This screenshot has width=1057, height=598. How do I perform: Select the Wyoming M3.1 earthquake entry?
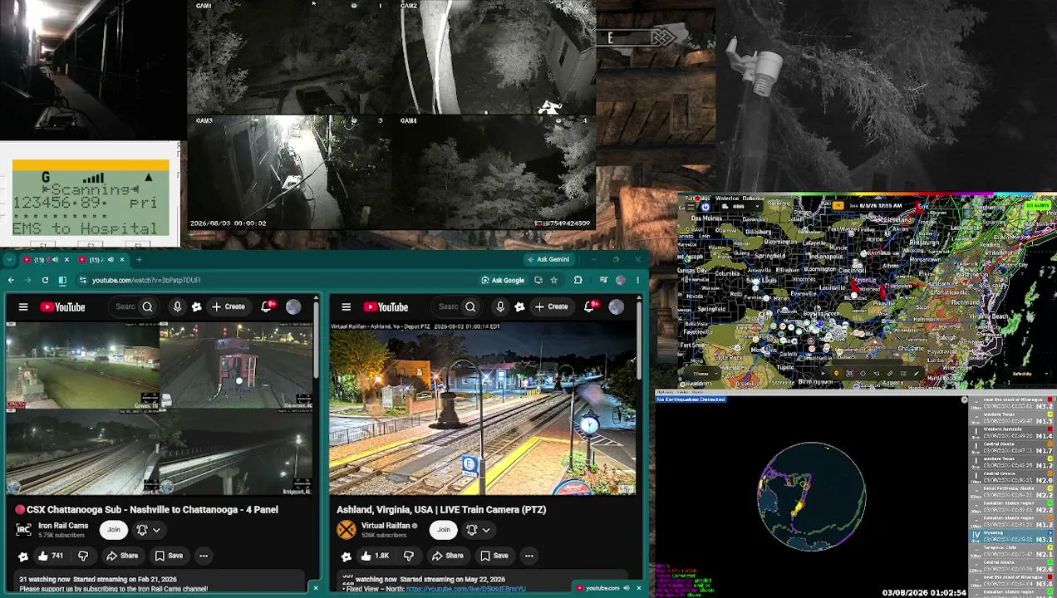[x=1014, y=537]
